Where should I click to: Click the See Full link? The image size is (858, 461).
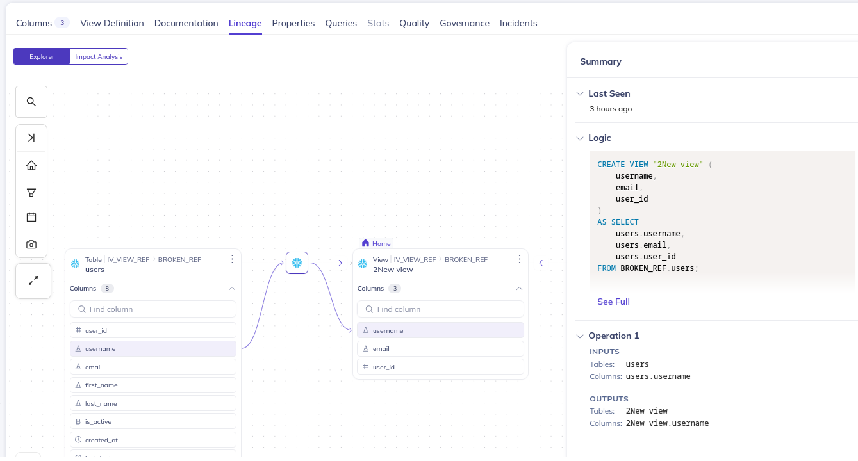coord(613,302)
